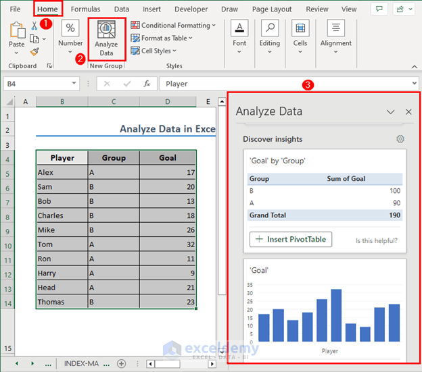Open the Draw tab

point(229,9)
